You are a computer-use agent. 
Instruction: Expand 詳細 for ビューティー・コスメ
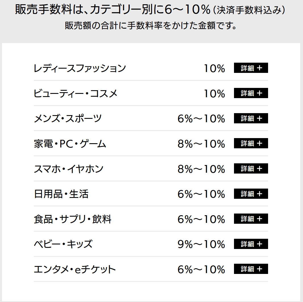251,93
